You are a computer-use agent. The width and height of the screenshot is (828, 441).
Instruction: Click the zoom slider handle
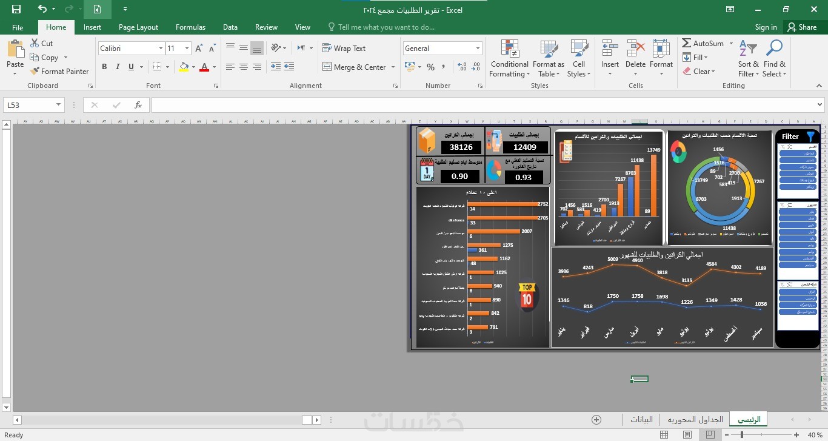[x=742, y=435]
